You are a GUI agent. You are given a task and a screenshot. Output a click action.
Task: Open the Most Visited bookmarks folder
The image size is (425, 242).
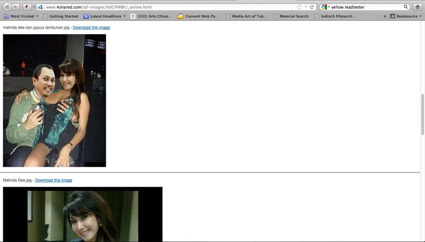21,16
